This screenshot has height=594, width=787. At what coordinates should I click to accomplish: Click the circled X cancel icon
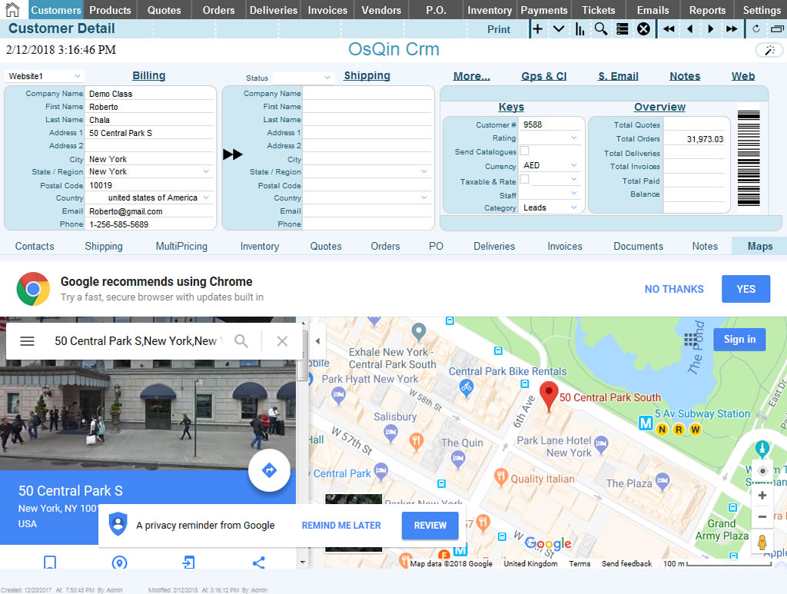[x=643, y=29]
